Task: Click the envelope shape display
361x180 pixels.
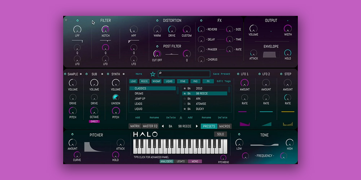Action: (271, 55)
